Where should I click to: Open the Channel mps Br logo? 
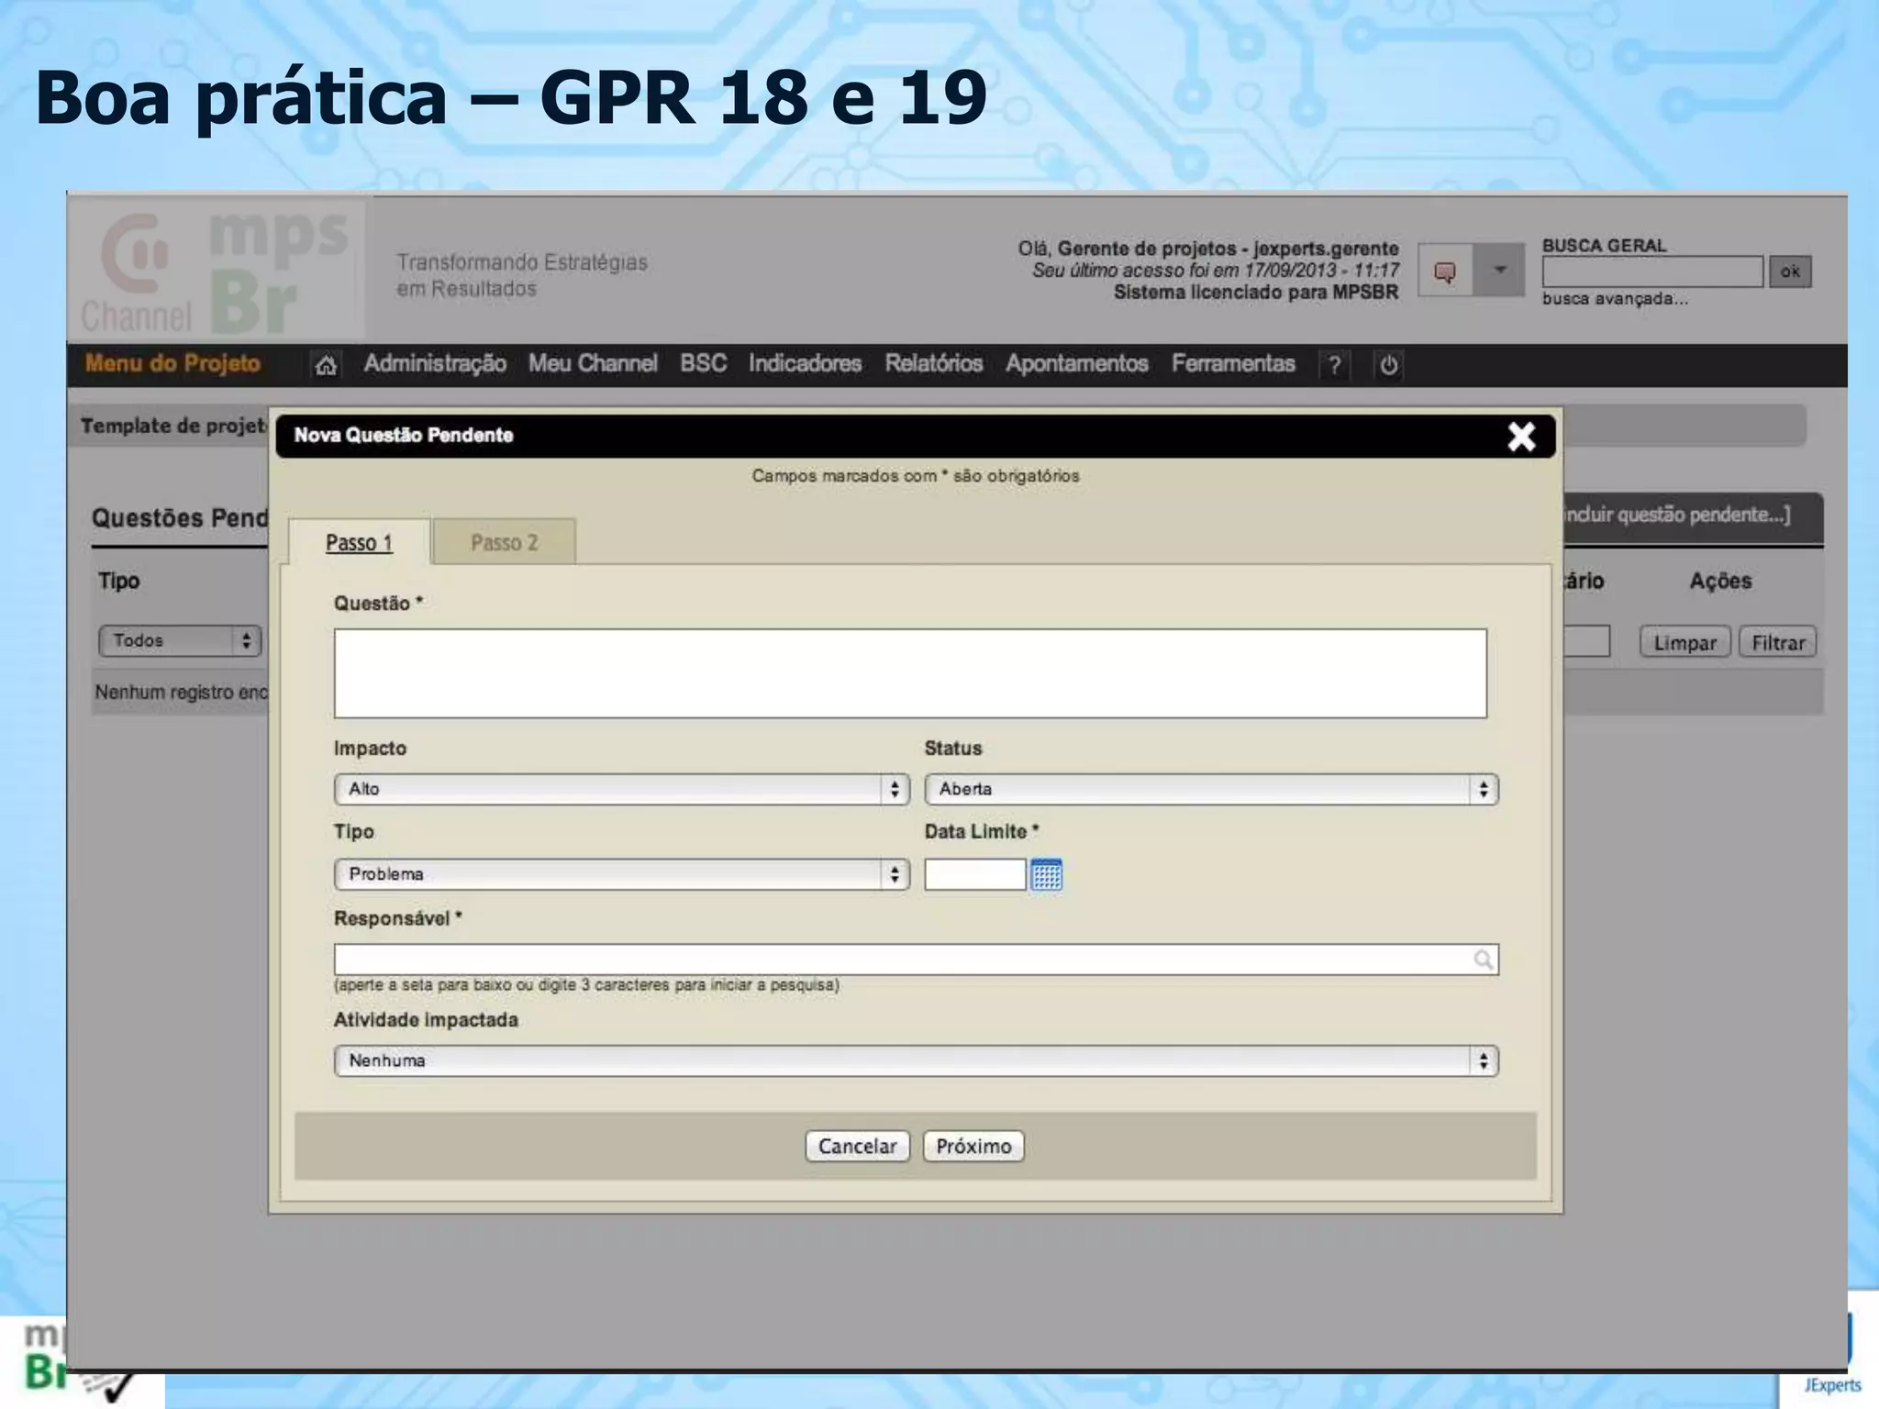pyautogui.click(x=216, y=271)
